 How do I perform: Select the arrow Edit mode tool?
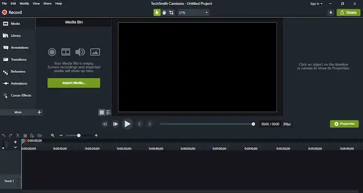(x=157, y=13)
